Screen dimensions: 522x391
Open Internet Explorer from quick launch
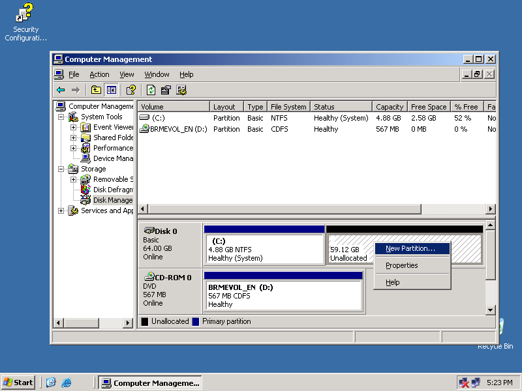pos(67,383)
